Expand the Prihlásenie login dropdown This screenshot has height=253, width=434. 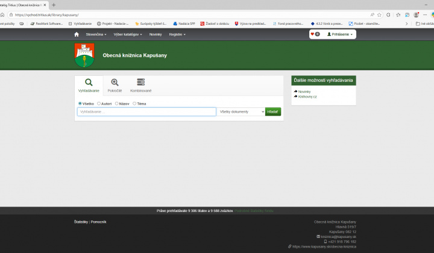[x=341, y=34]
